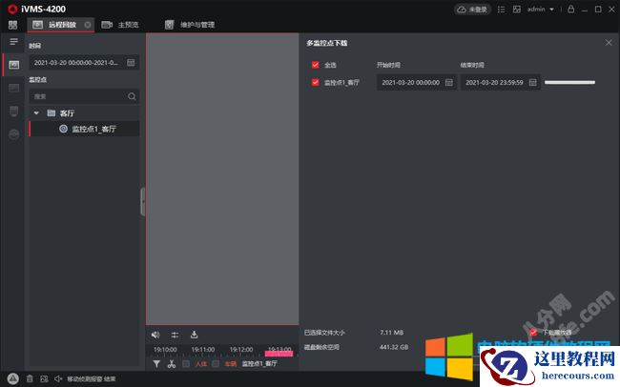Click the pink recording segment on timeline
The width and height of the screenshot is (620, 387).
(x=279, y=353)
